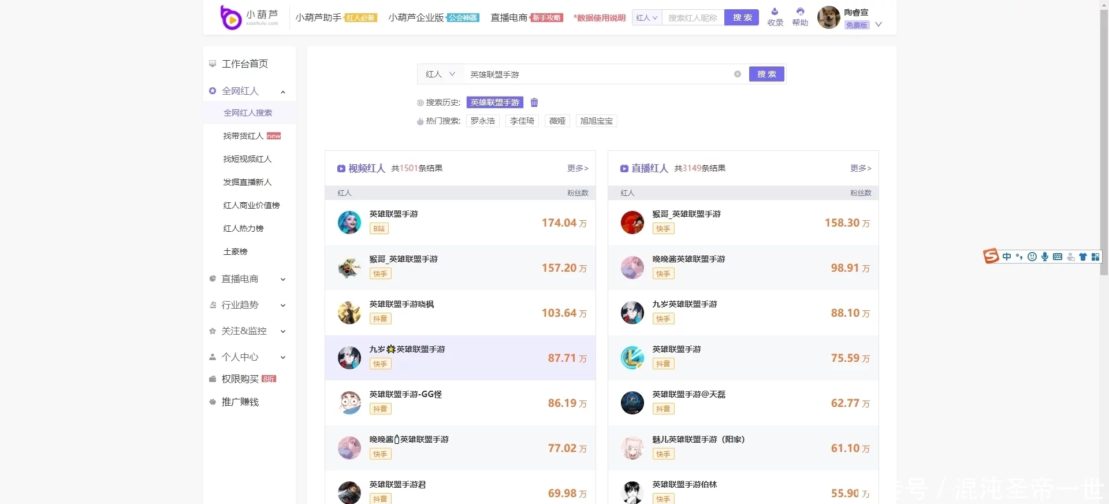Toggle punctuation mode in Sogou IME bar
Viewport: 1109px width, 504px height.
coord(1019,257)
